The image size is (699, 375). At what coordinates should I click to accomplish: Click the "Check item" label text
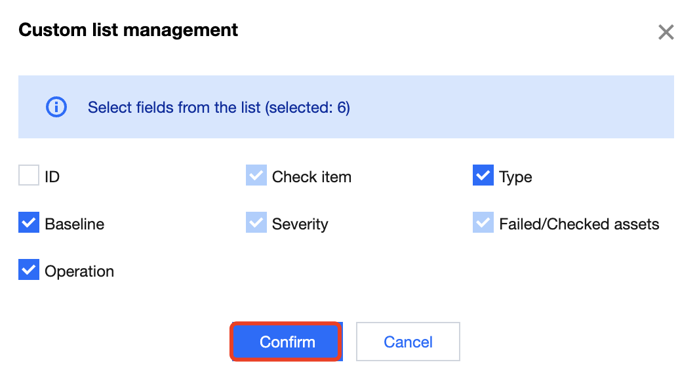pos(311,177)
